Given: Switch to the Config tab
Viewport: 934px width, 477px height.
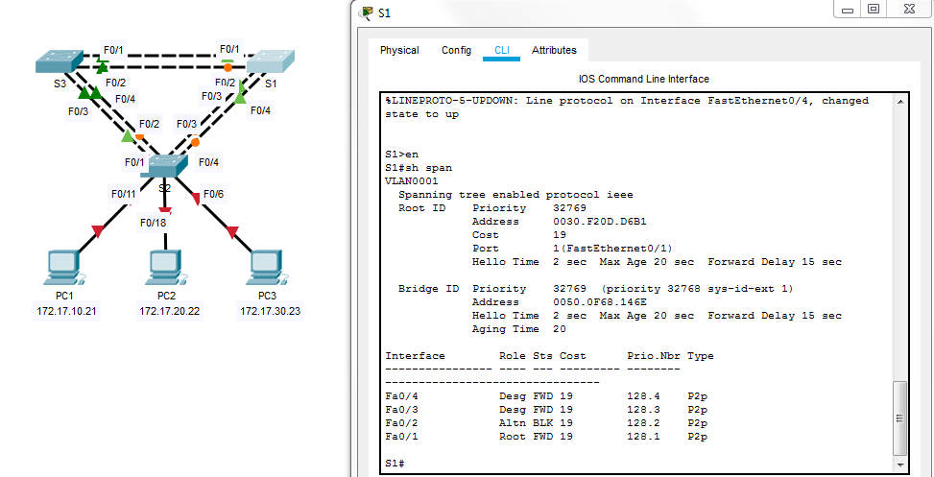Looking at the screenshot, I should [456, 50].
